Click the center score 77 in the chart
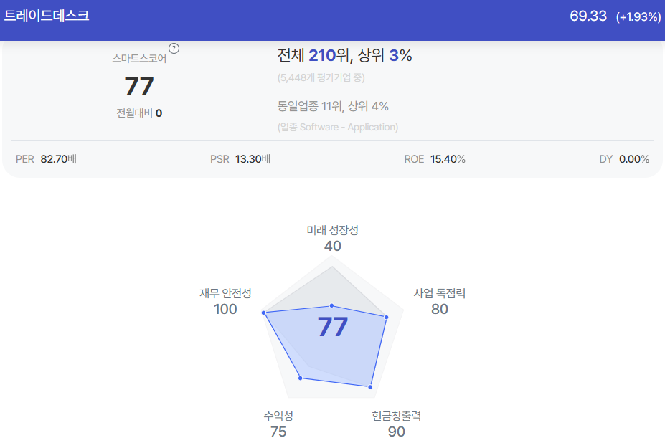665x448 pixels. (333, 327)
